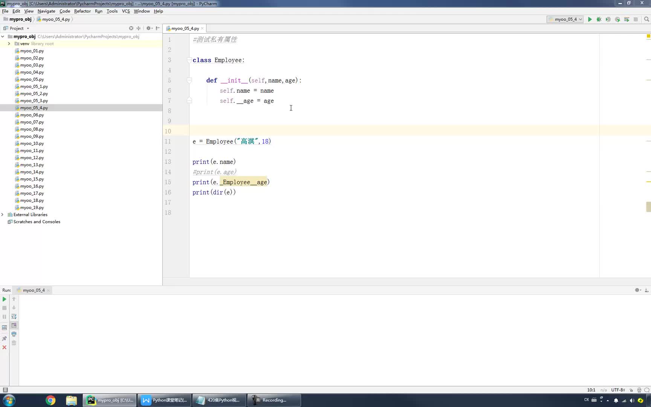Viewport: 651px width, 407px height.
Task: Toggle soft-wrap in Run console
Action: [14, 317]
